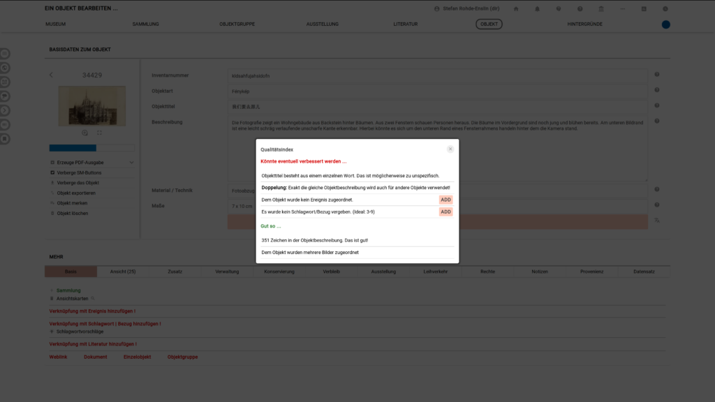The image size is (715, 402).
Task: Open the Weblink link
Action: [x=58, y=357]
